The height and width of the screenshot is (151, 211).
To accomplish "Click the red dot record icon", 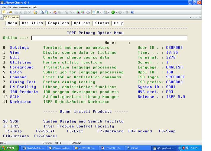I will (x=83, y=12).
